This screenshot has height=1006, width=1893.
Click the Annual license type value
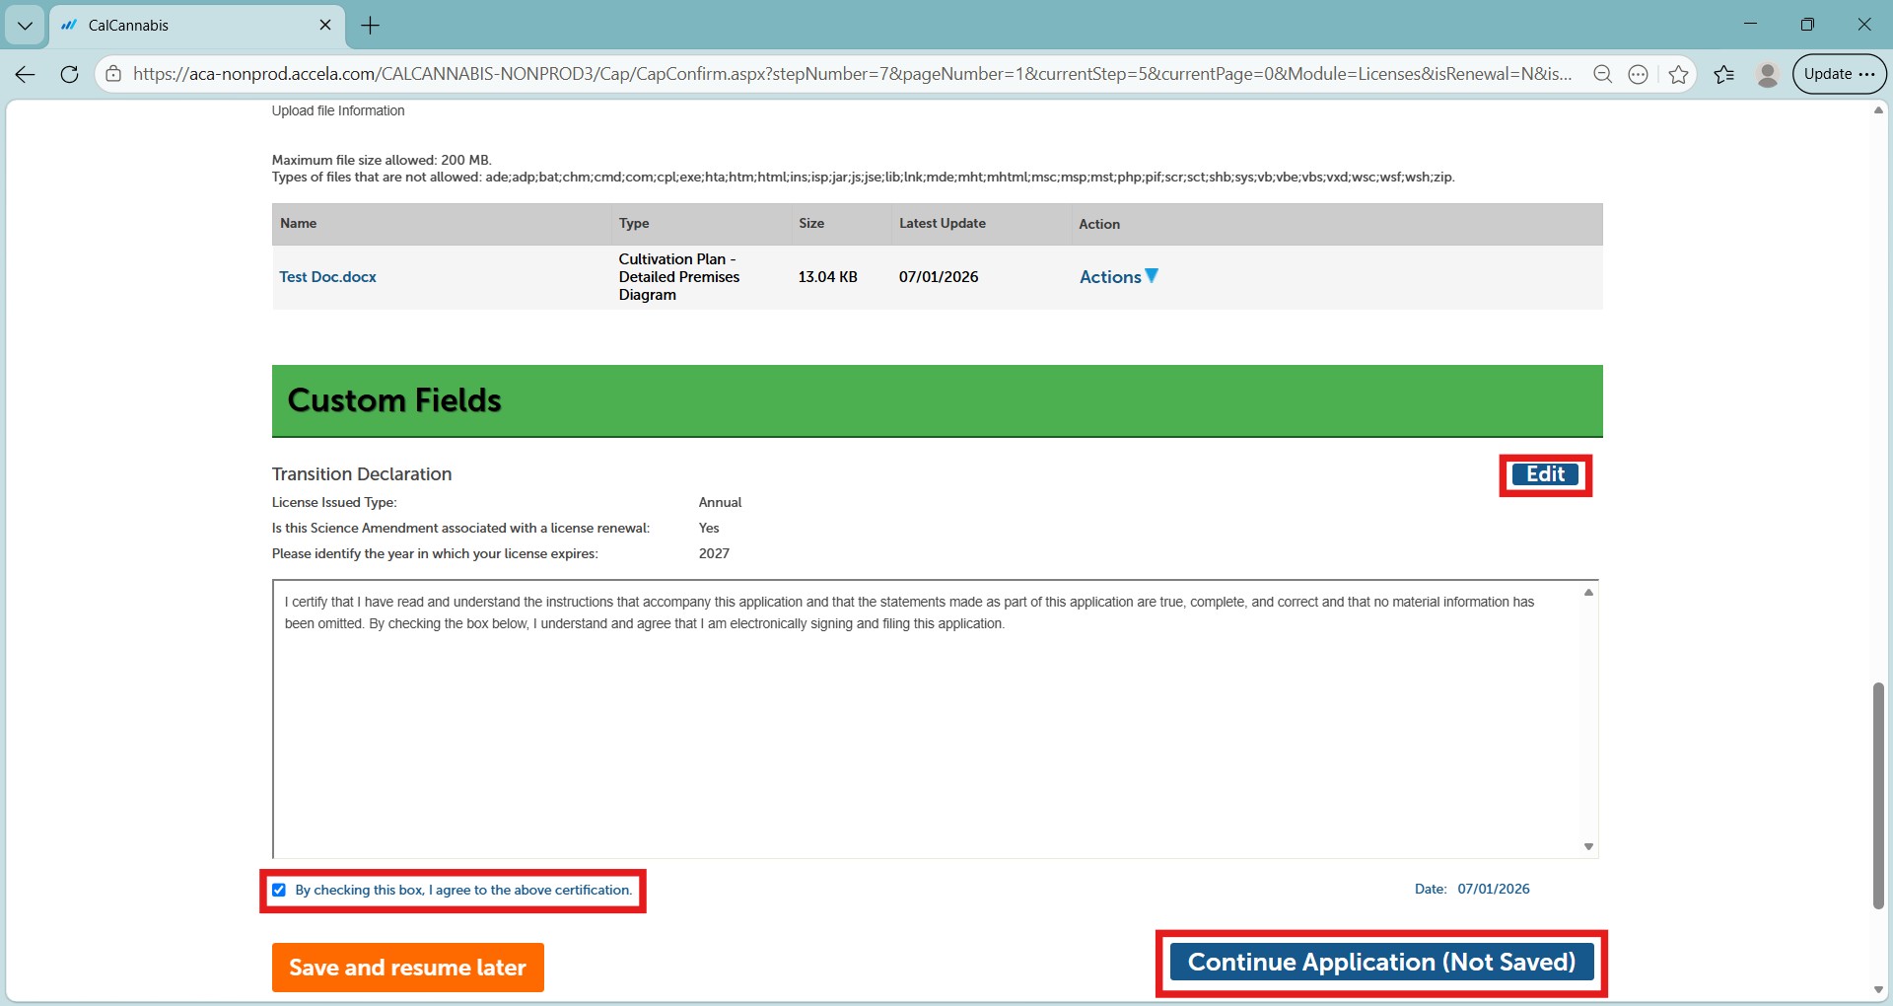pos(720,502)
